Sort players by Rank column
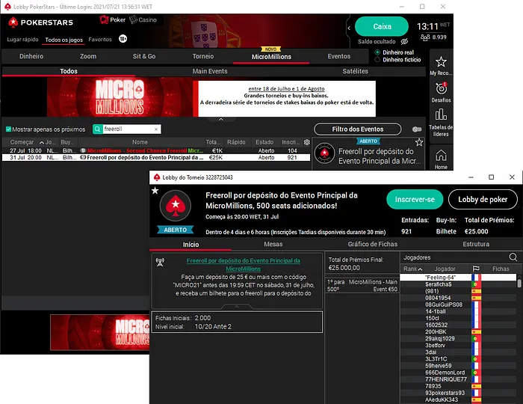Image resolution: width=523 pixels, height=404 pixels. 412,269
